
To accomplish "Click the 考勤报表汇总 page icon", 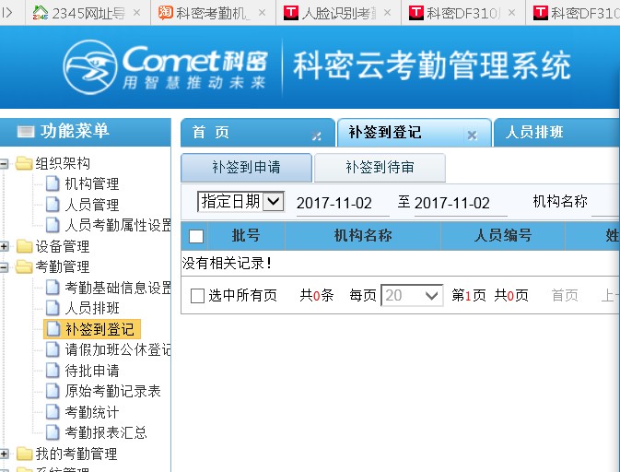I will pos(53,432).
